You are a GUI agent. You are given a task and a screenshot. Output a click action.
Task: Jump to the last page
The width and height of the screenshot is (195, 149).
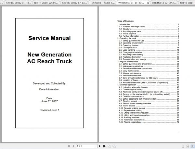(x=104, y=146)
